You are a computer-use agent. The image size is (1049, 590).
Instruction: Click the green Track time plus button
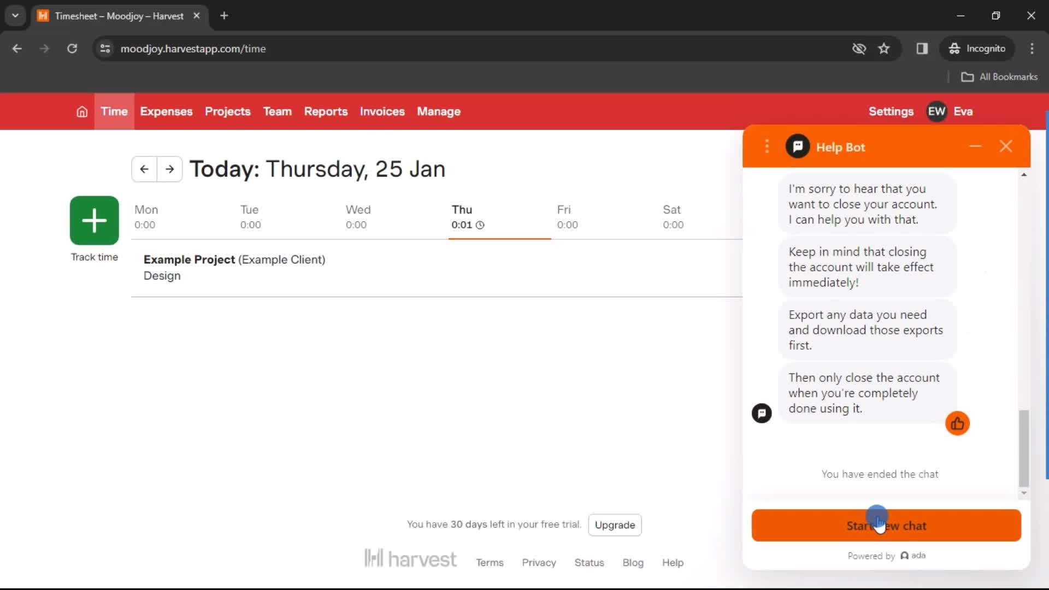[95, 220]
